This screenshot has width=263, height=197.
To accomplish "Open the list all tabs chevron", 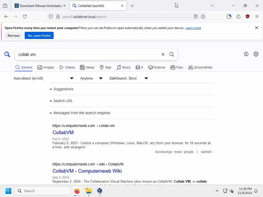I will (x=212, y=6).
